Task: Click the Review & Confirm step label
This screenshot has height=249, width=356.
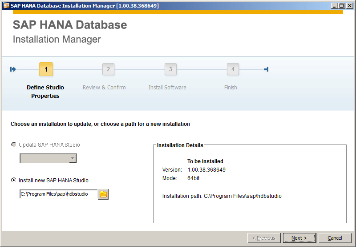Action: [x=104, y=88]
